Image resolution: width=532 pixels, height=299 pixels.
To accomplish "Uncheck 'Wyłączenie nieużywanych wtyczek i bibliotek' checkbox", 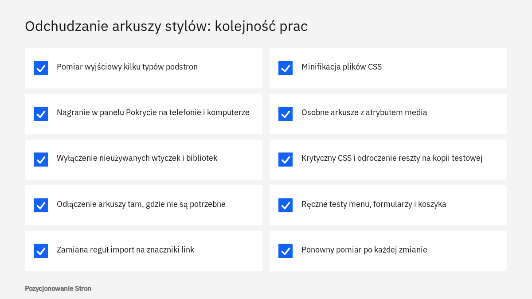I will (x=41, y=159).
